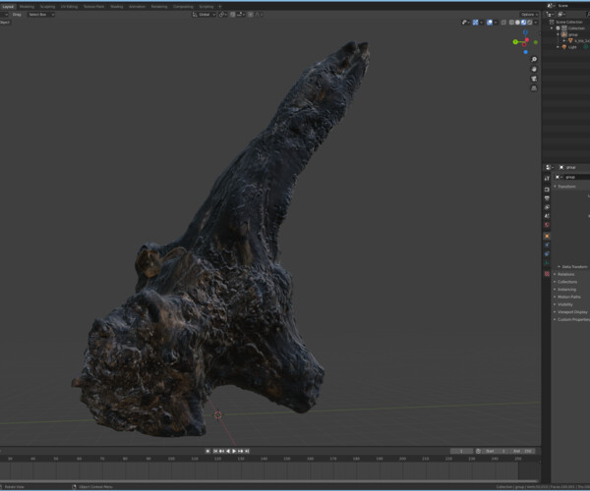Toggle snapping magnet in viewport header
Screen dimensions: 590x491
point(232,15)
